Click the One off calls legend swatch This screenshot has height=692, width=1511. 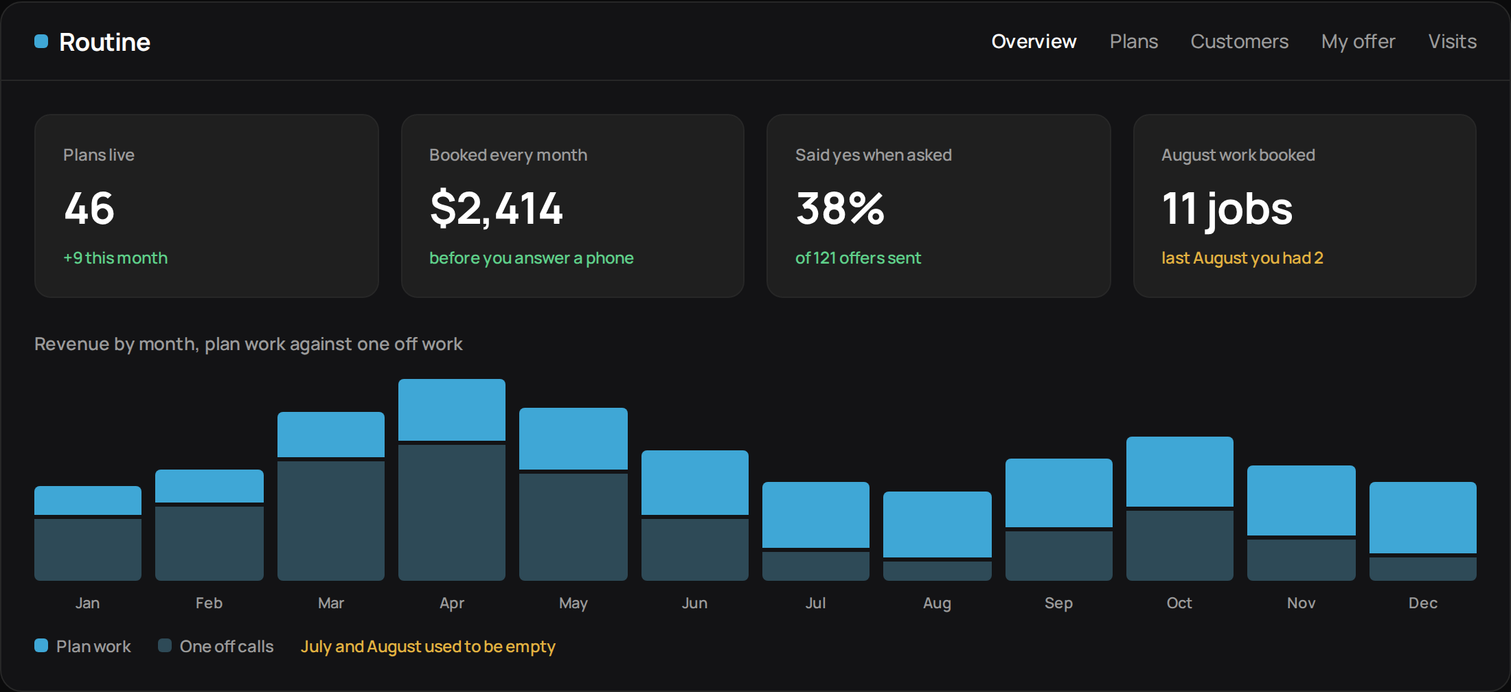165,645
